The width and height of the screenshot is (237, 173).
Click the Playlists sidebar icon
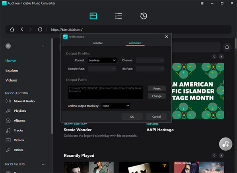point(8,111)
